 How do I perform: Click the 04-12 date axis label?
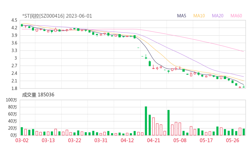tap(127, 140)
